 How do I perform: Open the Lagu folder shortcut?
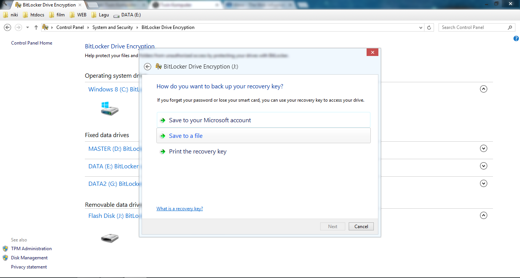click(100, 15)
